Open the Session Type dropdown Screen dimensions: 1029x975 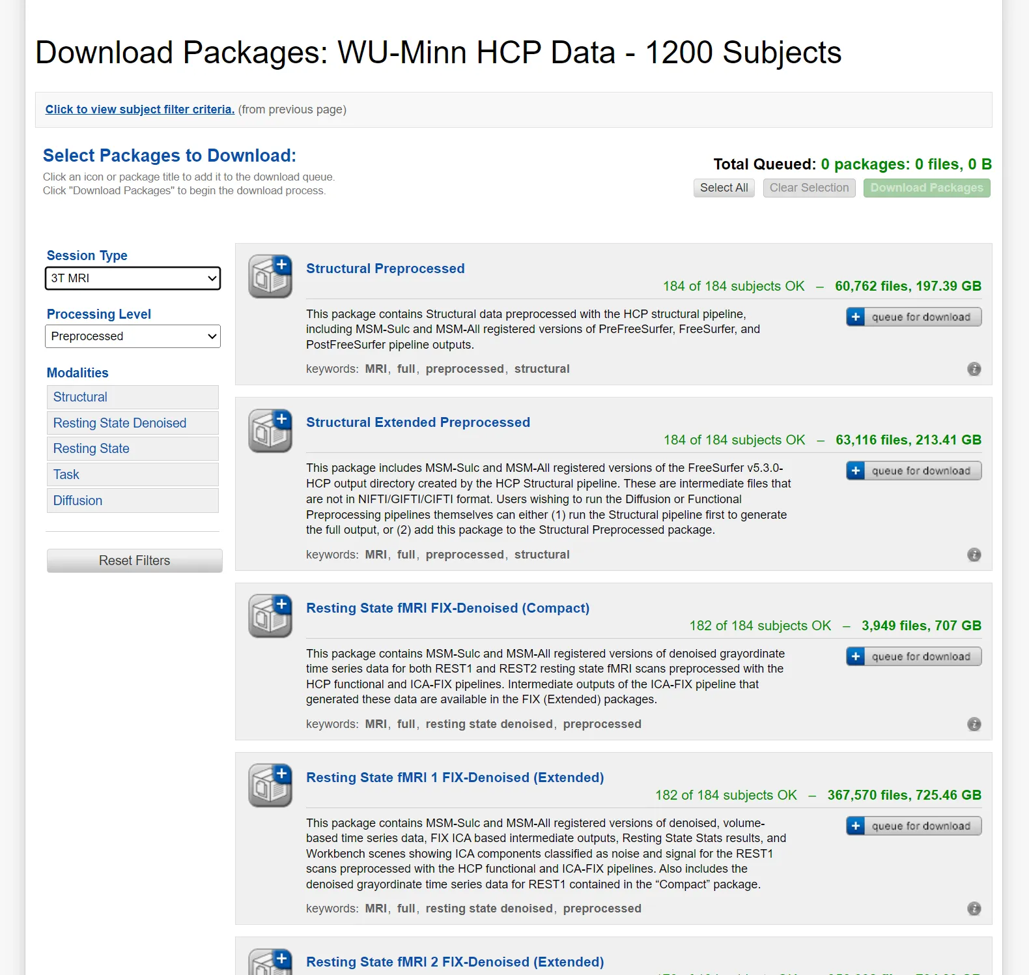pyautogui.click(x=133, y=278)
